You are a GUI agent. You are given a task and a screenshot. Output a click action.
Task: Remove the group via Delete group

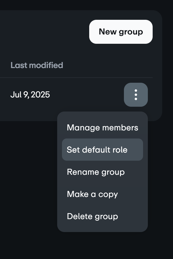click(102, 216)
